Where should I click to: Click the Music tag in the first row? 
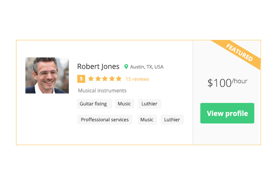[x=125, y=104]
